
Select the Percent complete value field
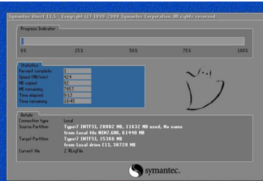77,71
